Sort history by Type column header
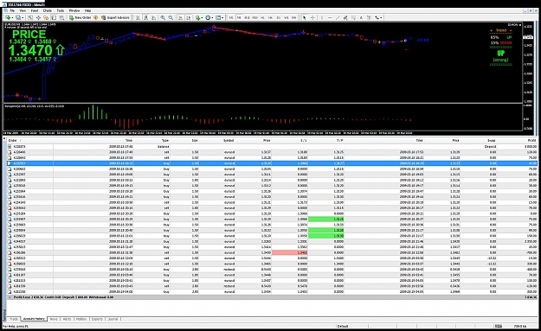This screenshot has width=541, height=331. (165, 141)
